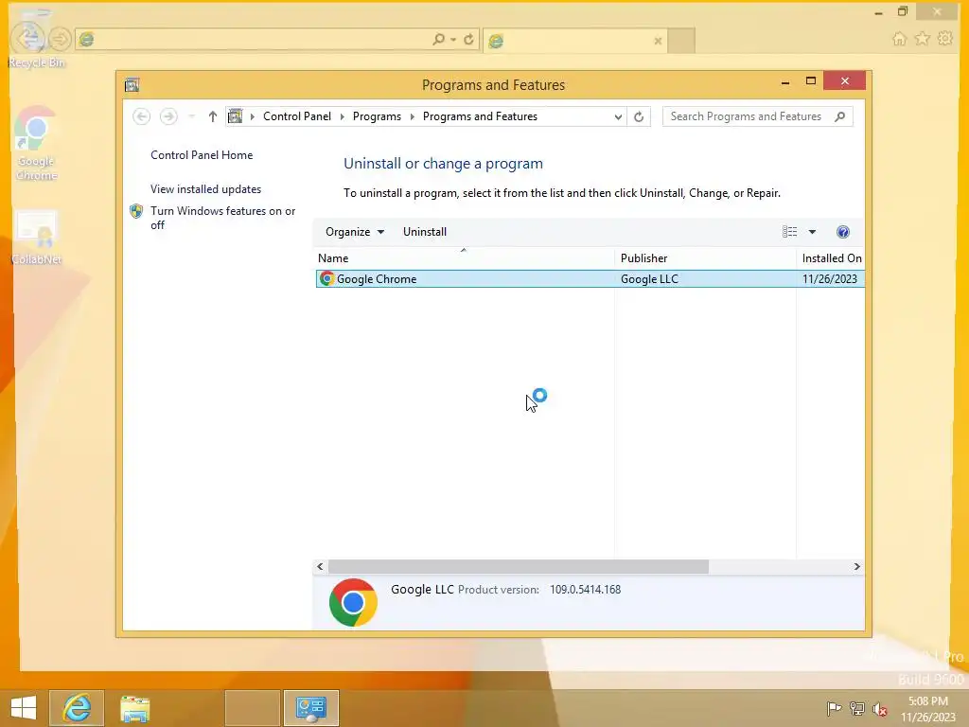Click Internet Explorer forward button

click(60, 40)
